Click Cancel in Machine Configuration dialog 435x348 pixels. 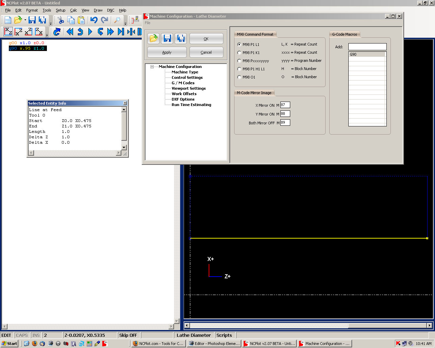[x=206, y=52]
